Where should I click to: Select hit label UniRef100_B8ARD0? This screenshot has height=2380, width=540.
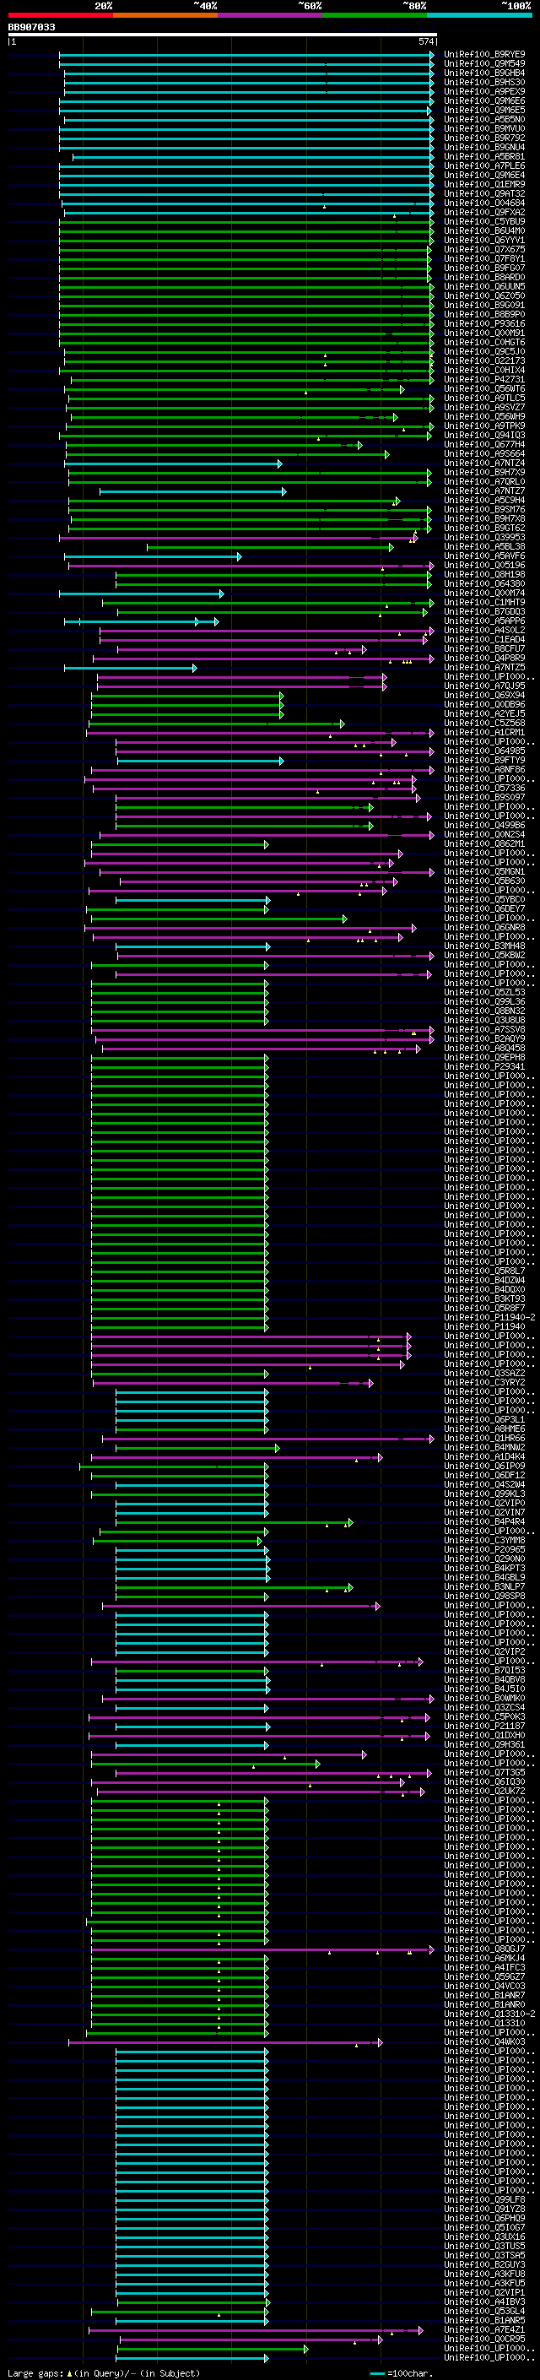484,277
